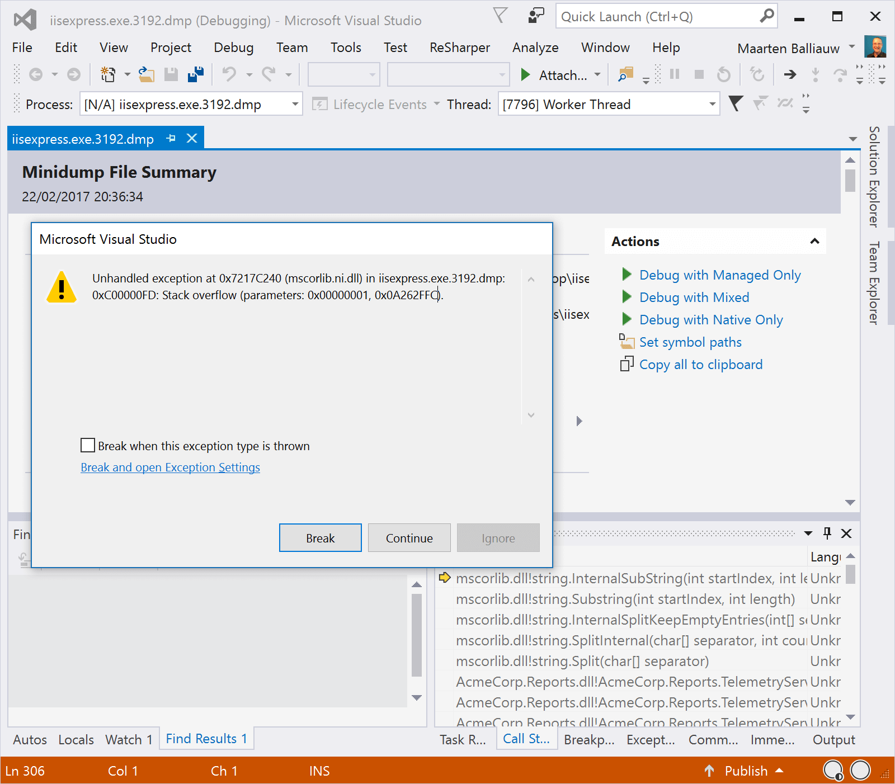This screenshot has height=784, width=895.
Task: Pin the Call Stack panel
Action: coord(827,533)
